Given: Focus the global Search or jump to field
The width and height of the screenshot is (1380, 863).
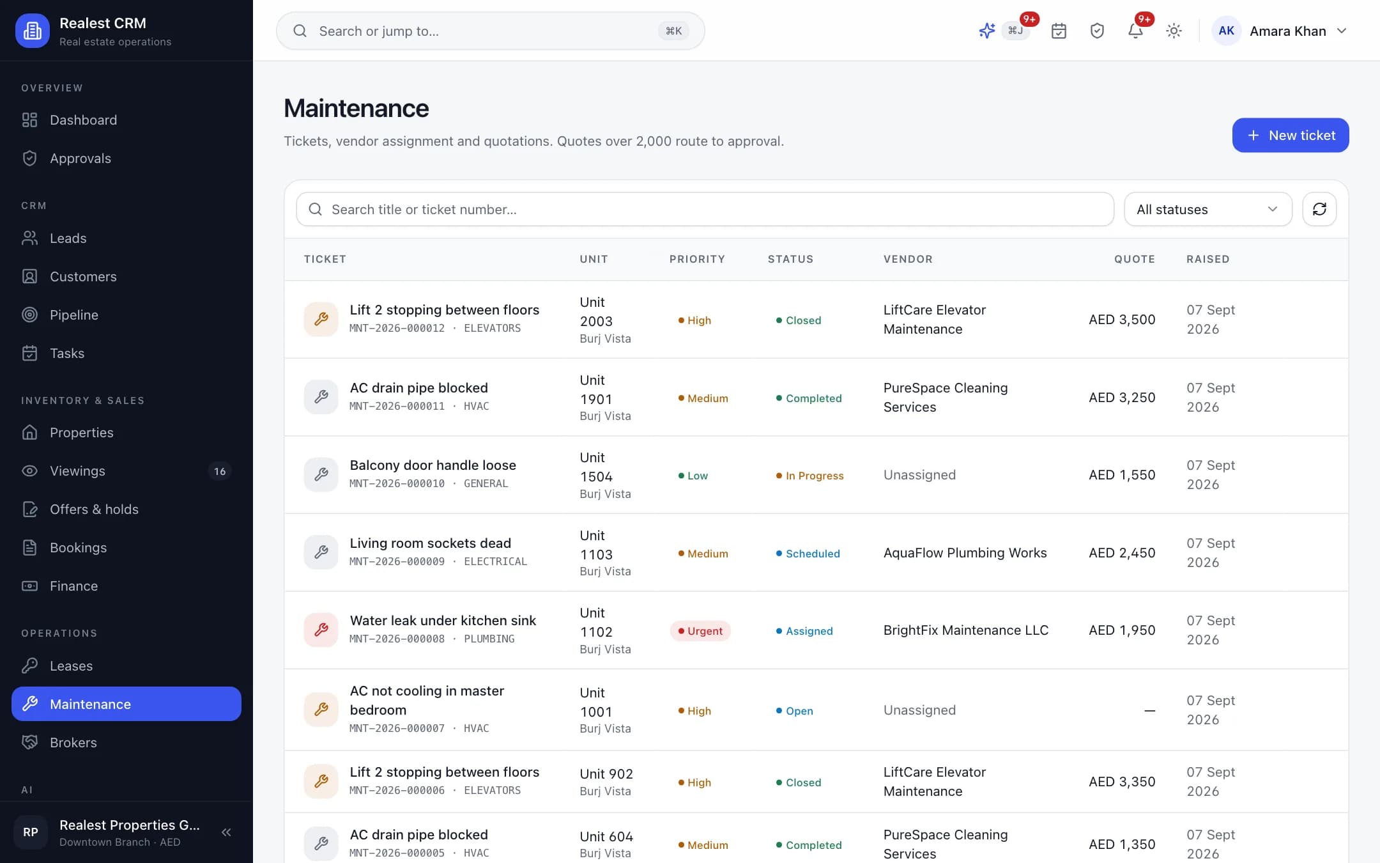Looking at the screenshot, I should tap(490, 31).
